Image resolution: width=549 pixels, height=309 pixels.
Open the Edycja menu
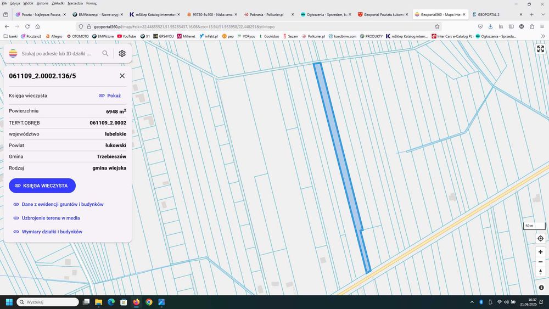coord(15,3)
